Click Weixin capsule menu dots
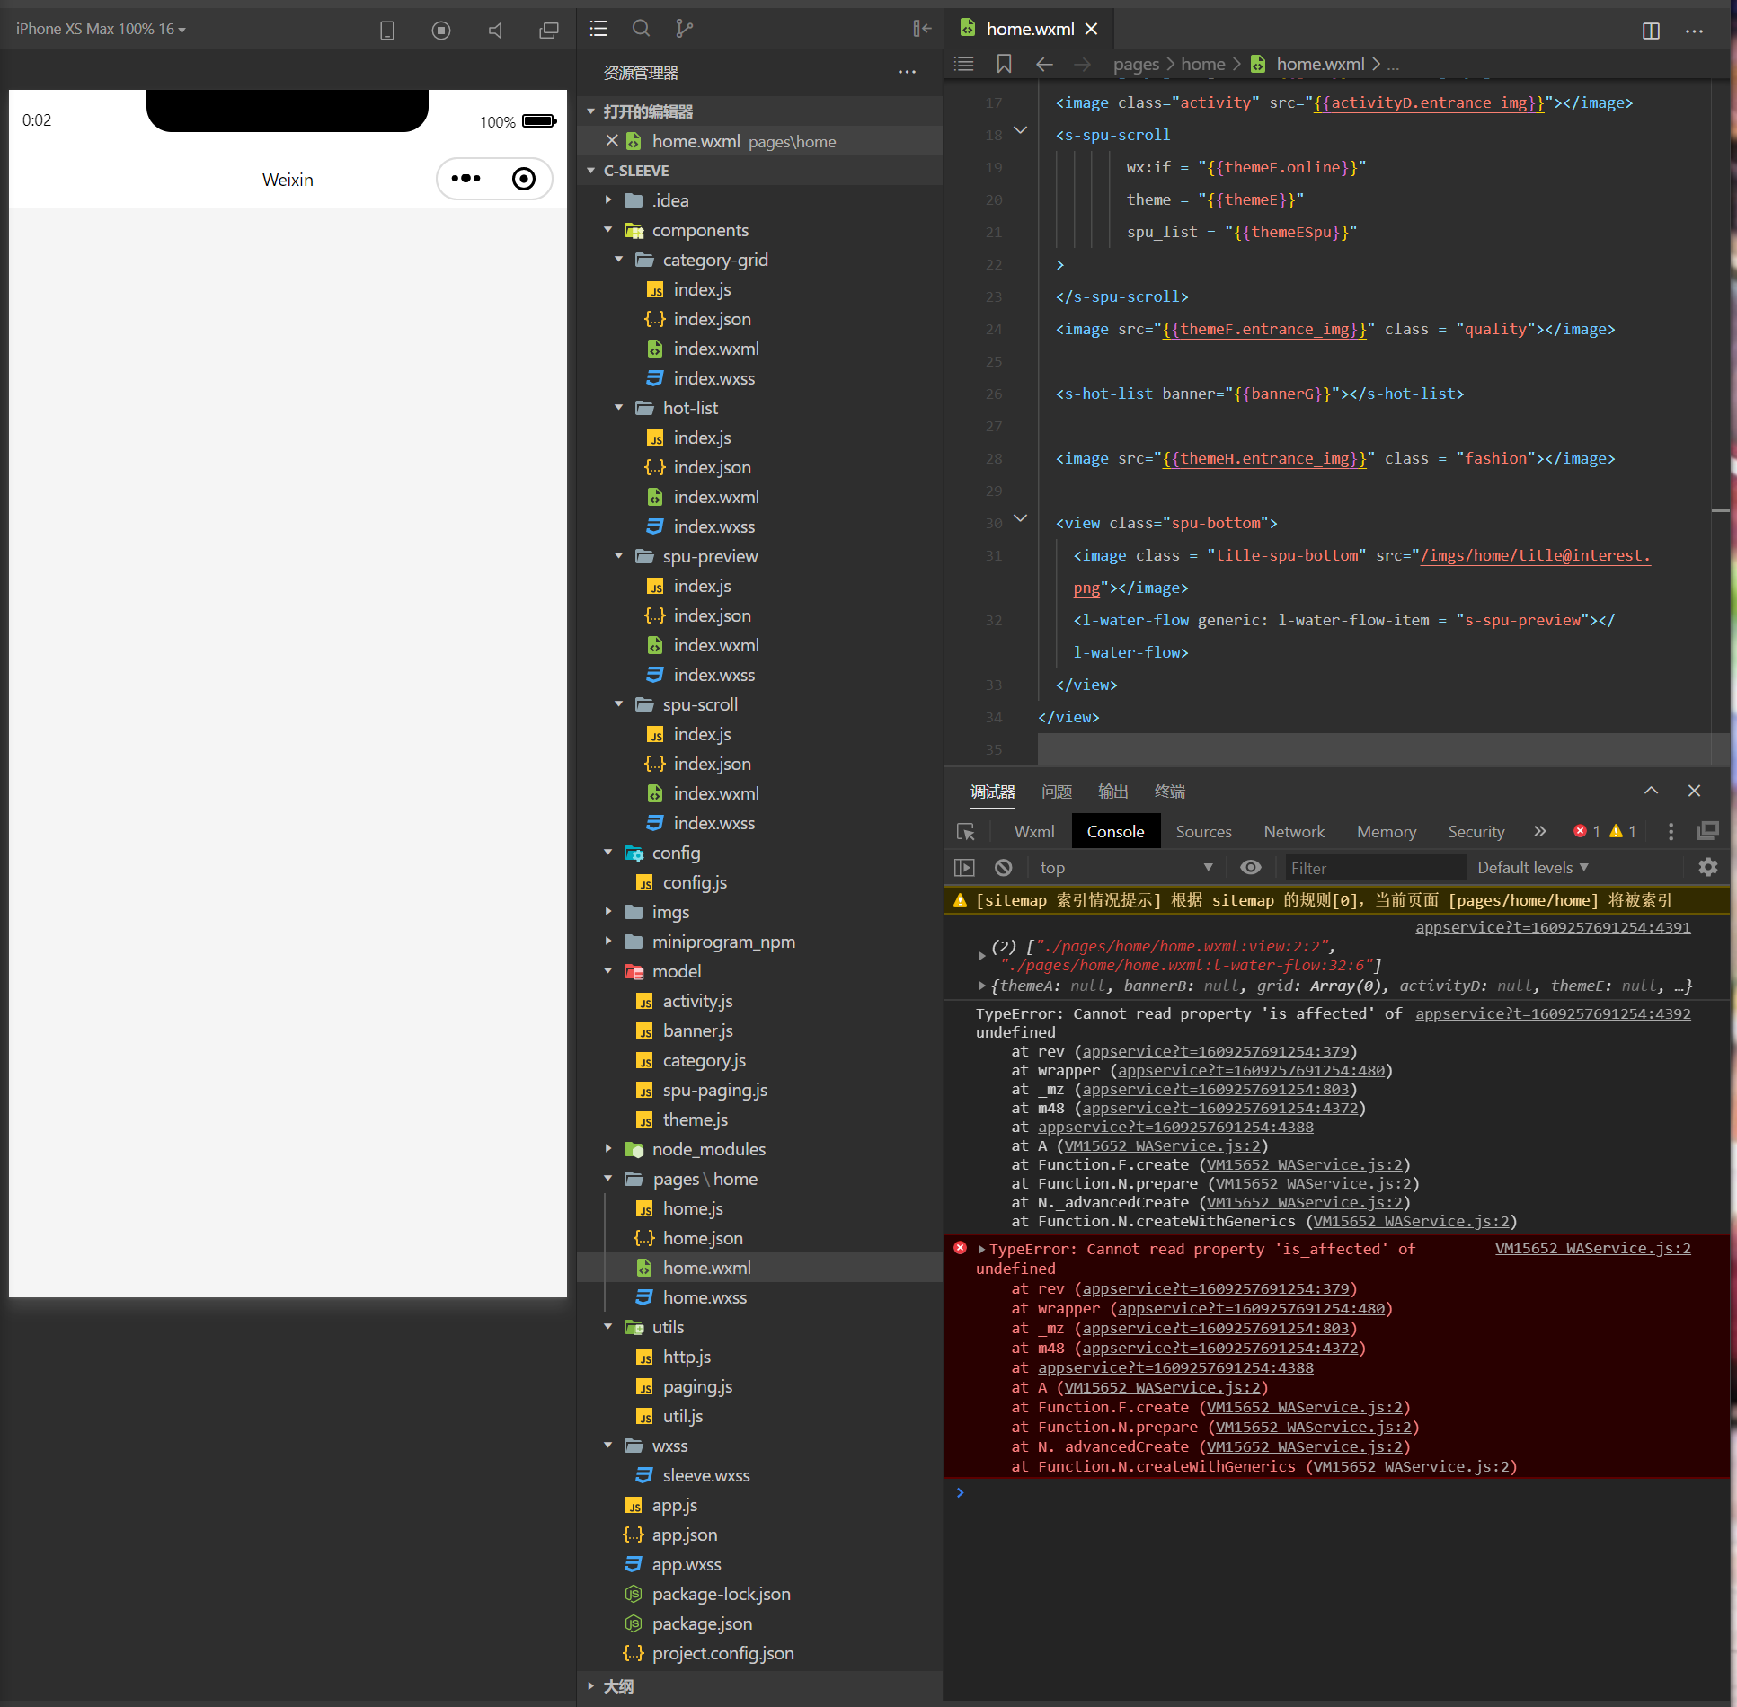The width and height of the screenshot is (1737, 1707). tap(465, 179)
